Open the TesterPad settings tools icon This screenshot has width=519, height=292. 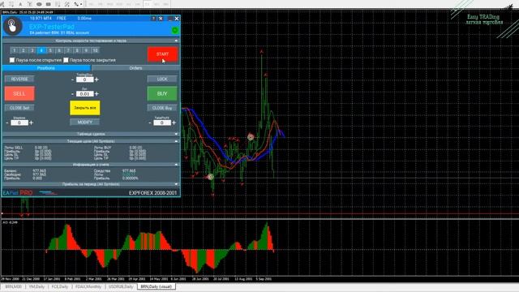161,19
